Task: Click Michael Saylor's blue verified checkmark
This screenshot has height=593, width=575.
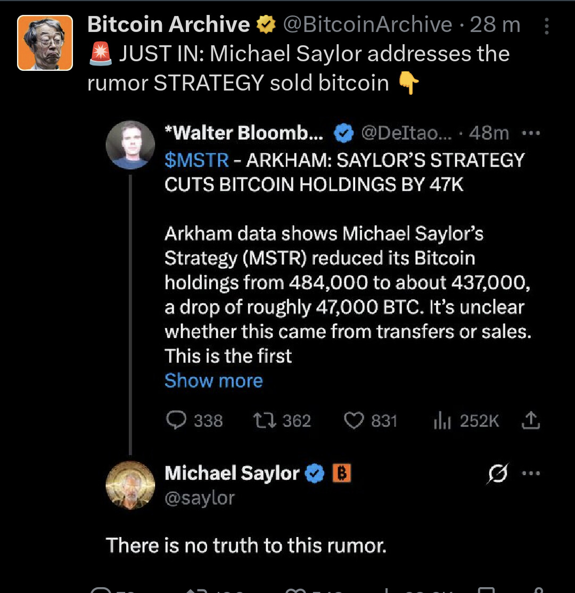Action: point(315,473)
